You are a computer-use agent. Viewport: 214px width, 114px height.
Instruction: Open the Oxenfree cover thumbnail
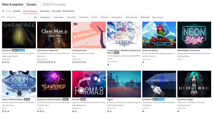tap(19, 35)
